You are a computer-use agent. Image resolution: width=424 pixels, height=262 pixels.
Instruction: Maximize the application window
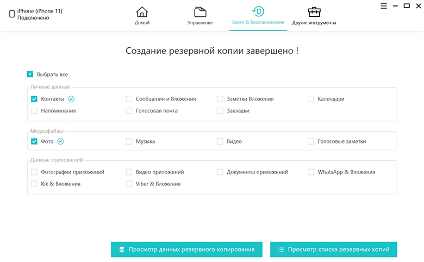[x=407, y=5]
